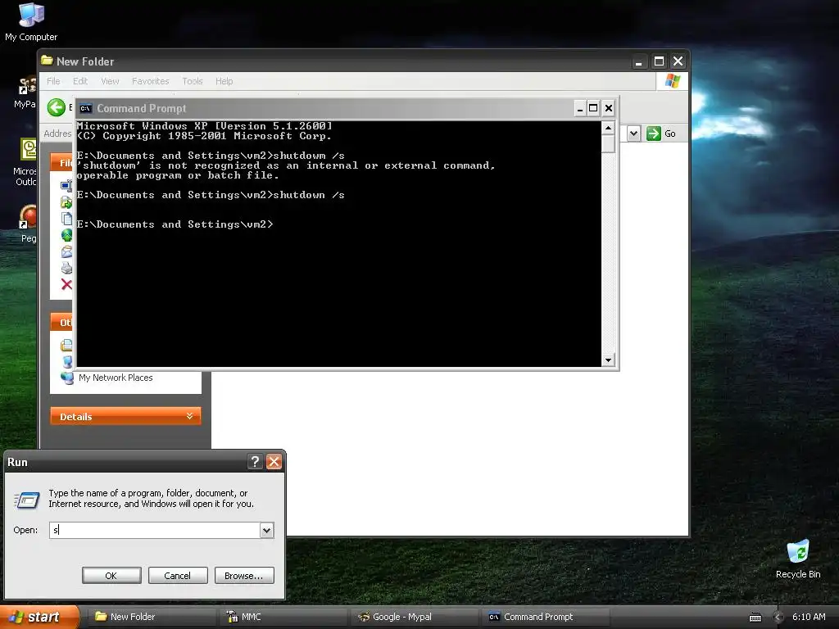Click the 6:10 AM clock in tray

click(x=809, y=618)
